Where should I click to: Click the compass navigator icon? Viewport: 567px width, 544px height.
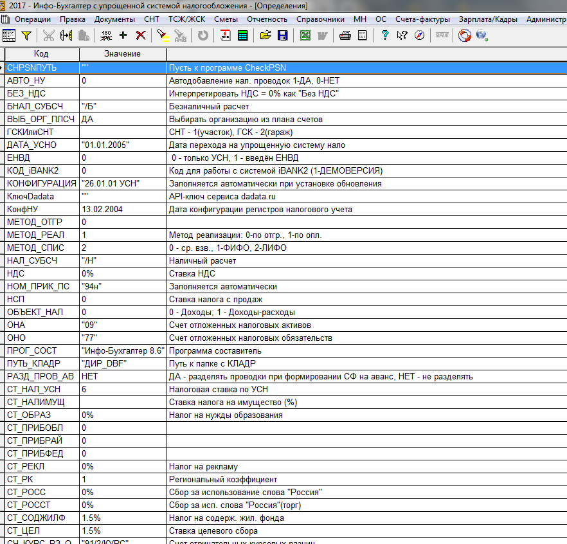click(x=419, y=35)
